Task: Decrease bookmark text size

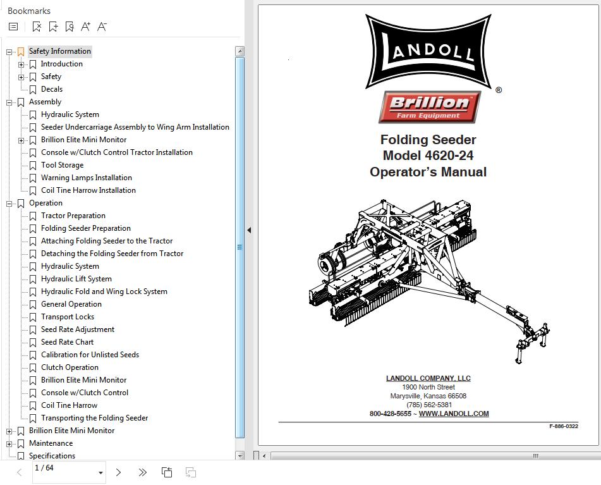Action: [102, 27]
